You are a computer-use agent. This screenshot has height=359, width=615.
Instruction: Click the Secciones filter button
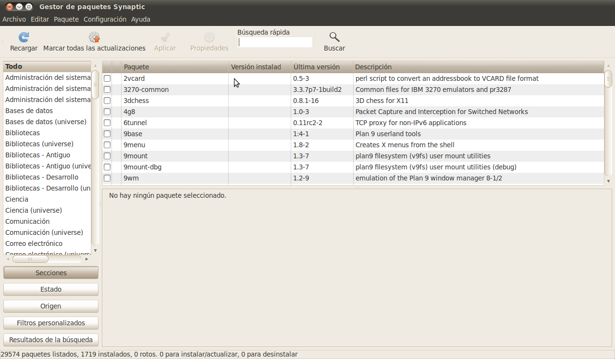51,273
